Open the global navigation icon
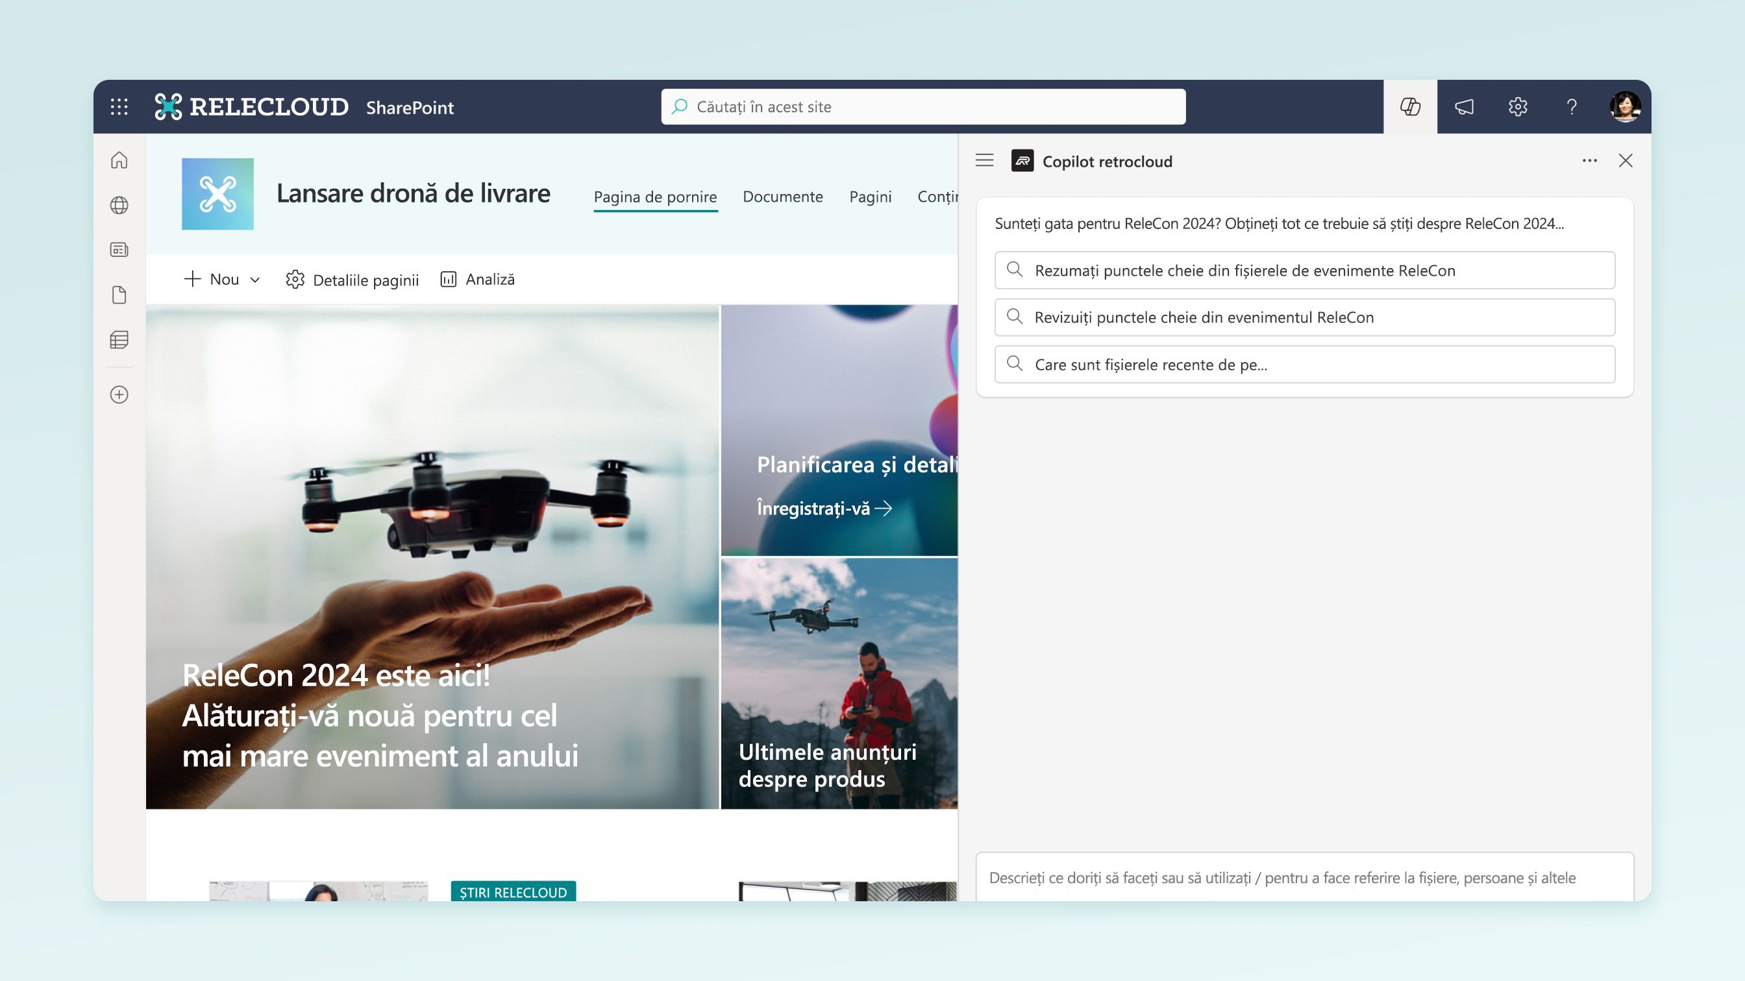1745x981 pixels. [119, 205]
